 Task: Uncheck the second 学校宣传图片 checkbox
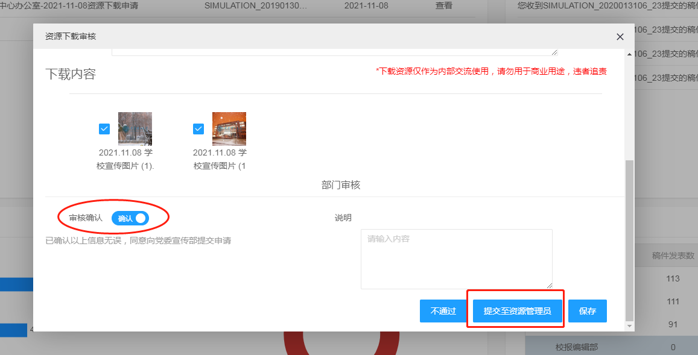[x=198, y=128]
